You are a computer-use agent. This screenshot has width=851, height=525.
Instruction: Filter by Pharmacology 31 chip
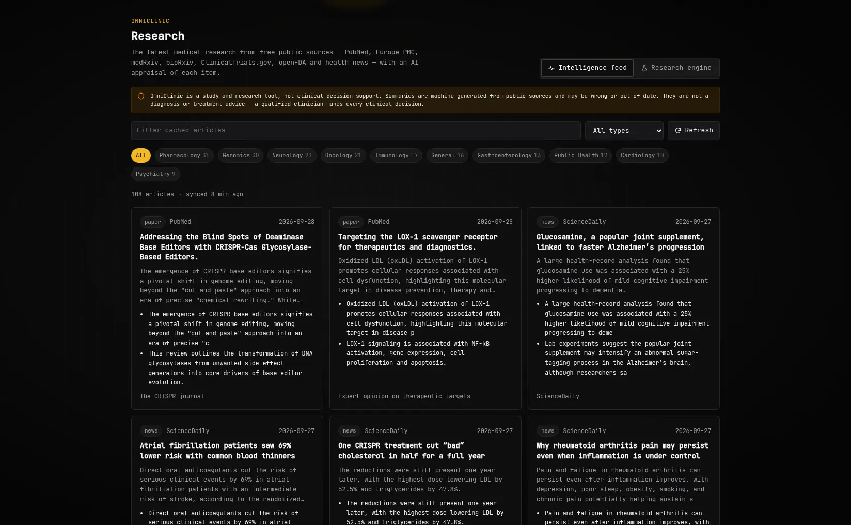pyautogui.click(x=184, y=156)
